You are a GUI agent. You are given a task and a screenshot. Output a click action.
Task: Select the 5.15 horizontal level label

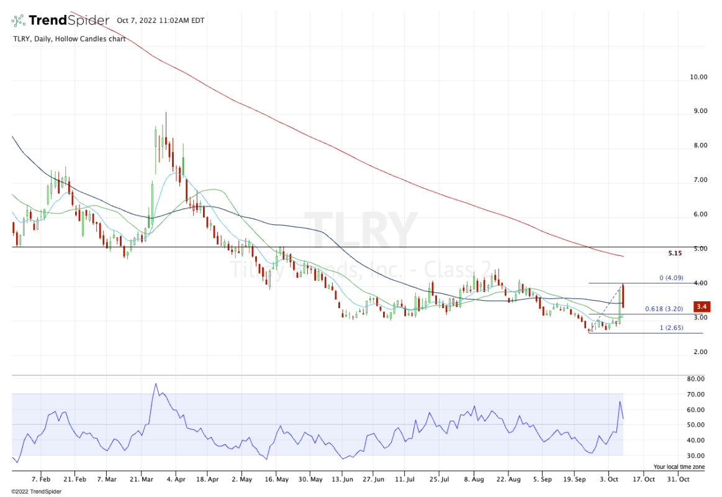click(x=675, y=253)
